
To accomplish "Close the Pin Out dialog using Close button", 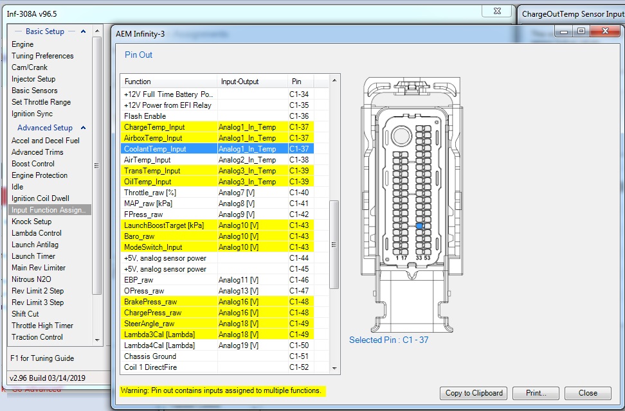I will (x=588, y=393).
